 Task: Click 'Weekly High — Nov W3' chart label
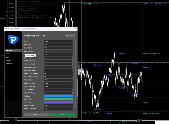pos(90,4)
